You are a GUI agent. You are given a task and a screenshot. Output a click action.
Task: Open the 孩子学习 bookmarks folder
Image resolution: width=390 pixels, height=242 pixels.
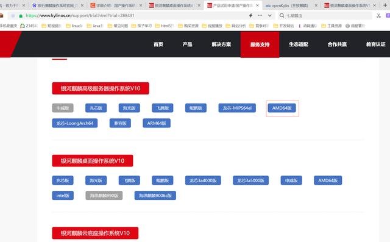141,26
